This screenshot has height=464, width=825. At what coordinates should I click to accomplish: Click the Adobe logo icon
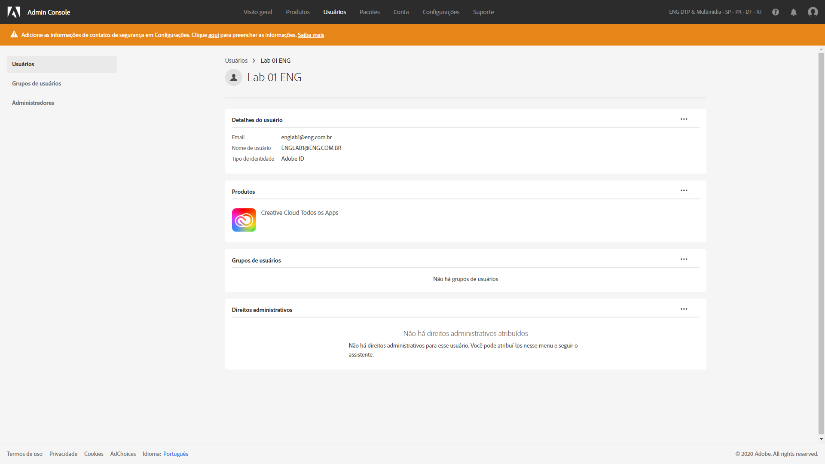point(14,12)
